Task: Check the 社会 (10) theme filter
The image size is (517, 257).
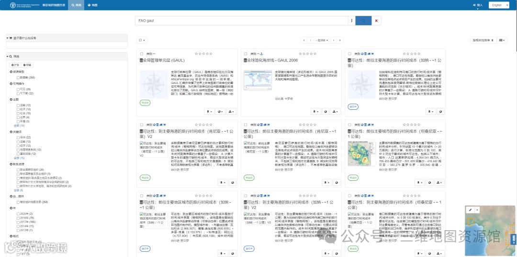Action: click(x=18, y=113)
